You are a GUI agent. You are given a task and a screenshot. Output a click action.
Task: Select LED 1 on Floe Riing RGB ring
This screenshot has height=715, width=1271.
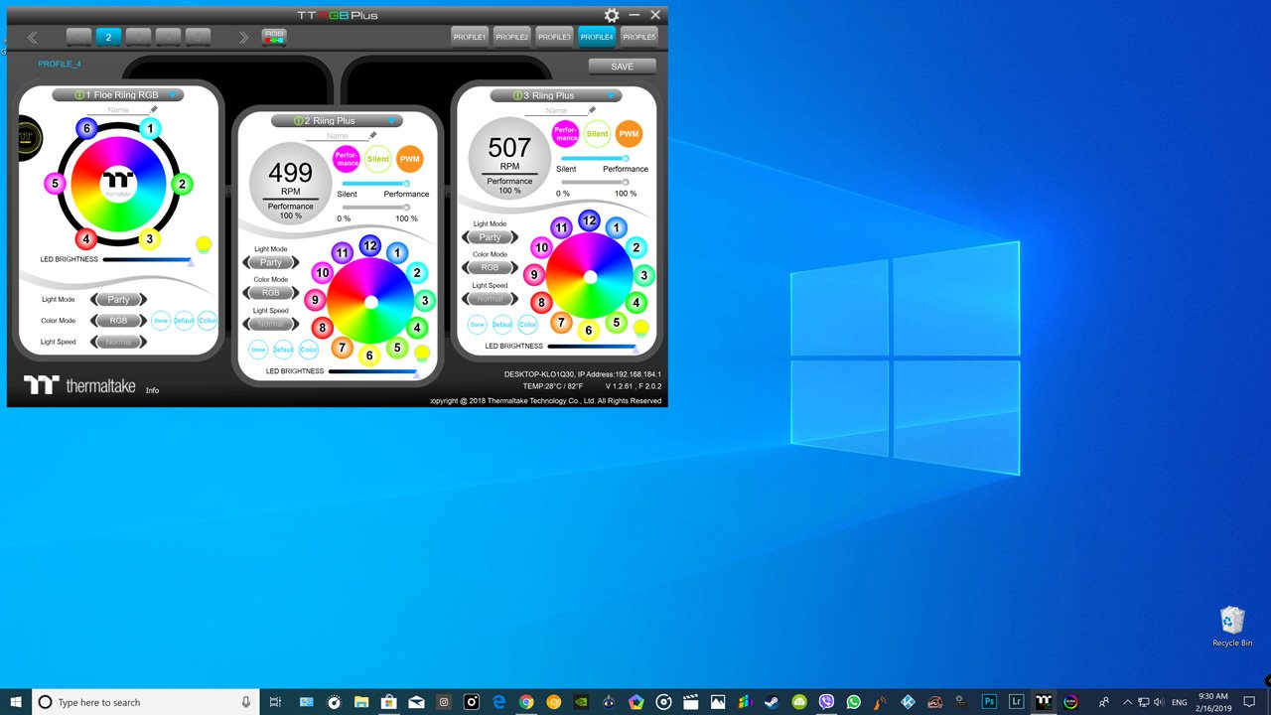pyautogui.click(x=150, y=128)
